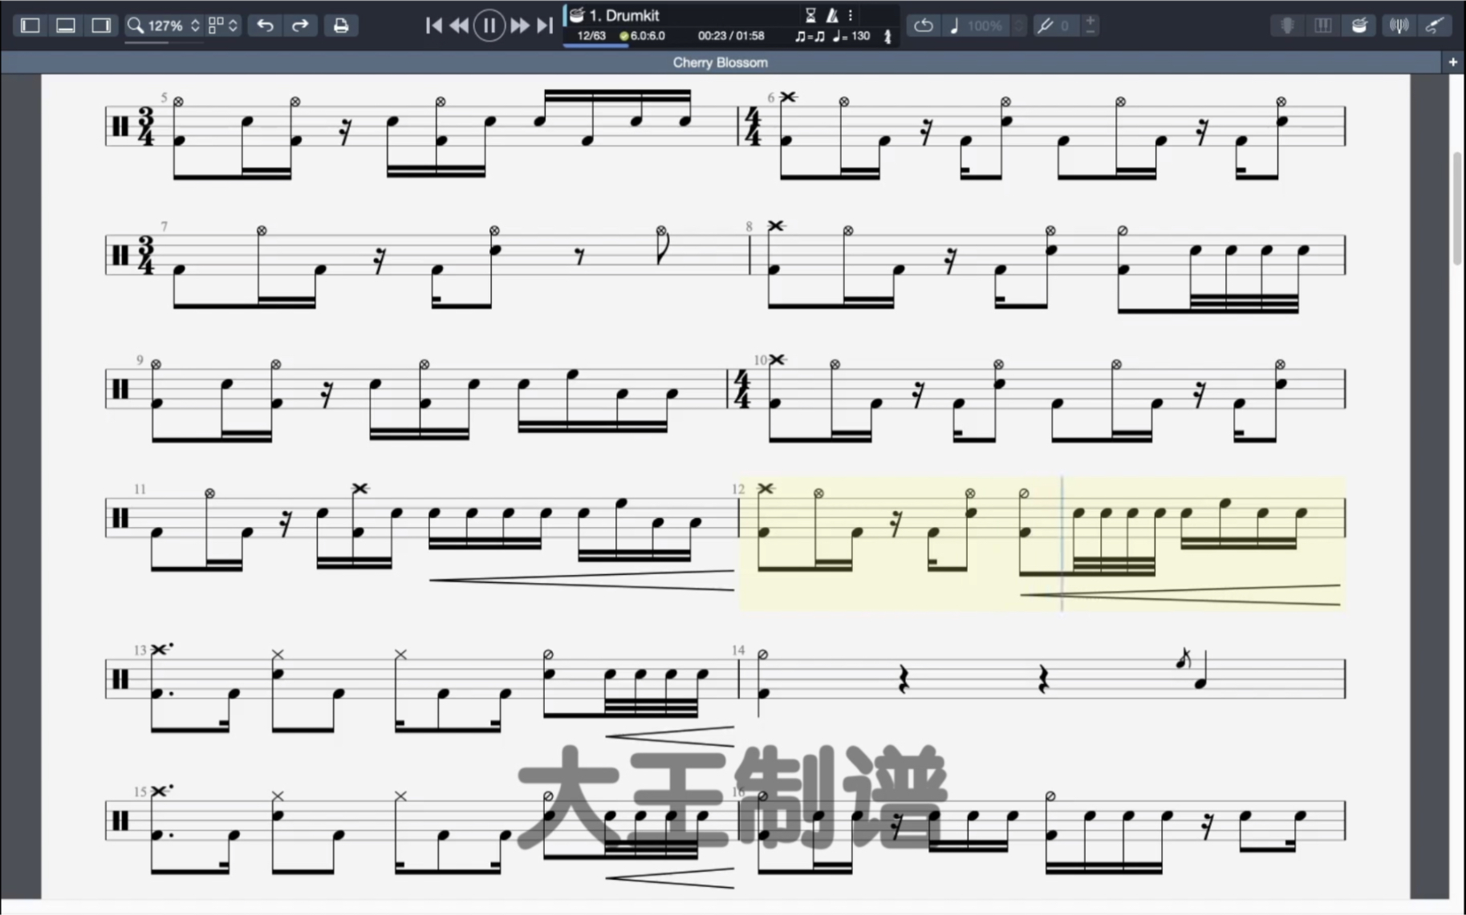
Task: Toggle the metronome
Action: click(x=832, y=15)
